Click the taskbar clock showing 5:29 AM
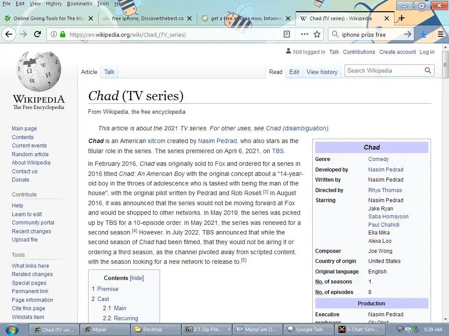449x336 pixels. click(x=432, y=329)
